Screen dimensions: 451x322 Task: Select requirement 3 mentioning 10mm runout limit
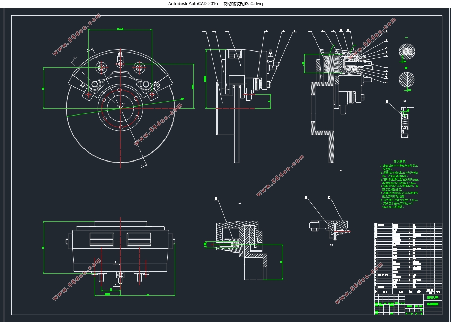(x=400, y=182)
